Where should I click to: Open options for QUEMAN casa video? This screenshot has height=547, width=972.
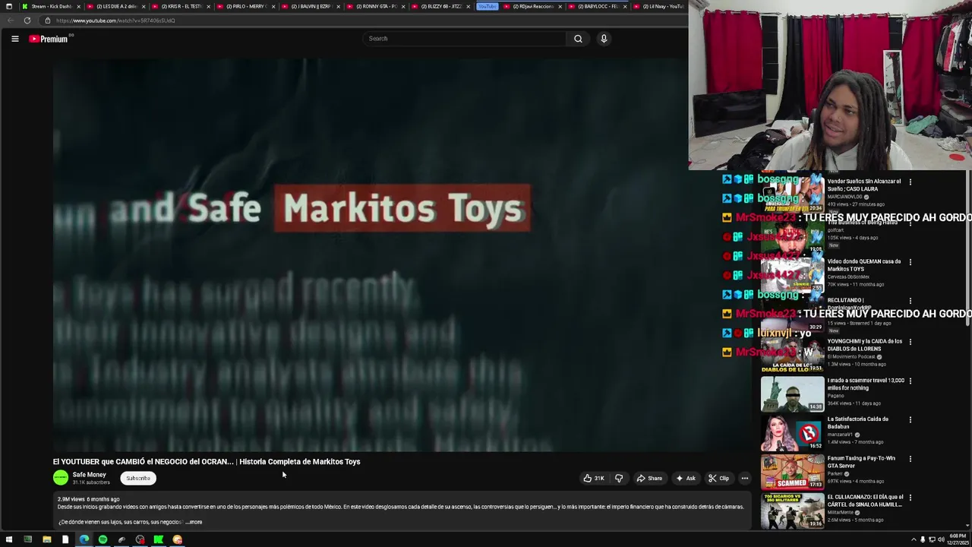(910, 262)
